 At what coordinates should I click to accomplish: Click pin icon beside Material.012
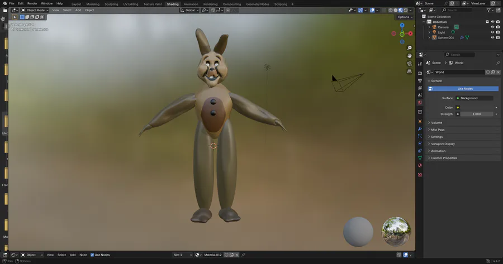(244, 255)
